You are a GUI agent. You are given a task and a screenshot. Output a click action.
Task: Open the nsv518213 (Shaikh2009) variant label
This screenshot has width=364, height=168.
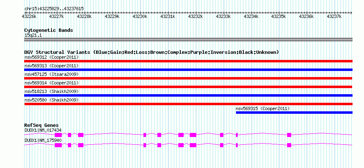[x=52, y=91]
